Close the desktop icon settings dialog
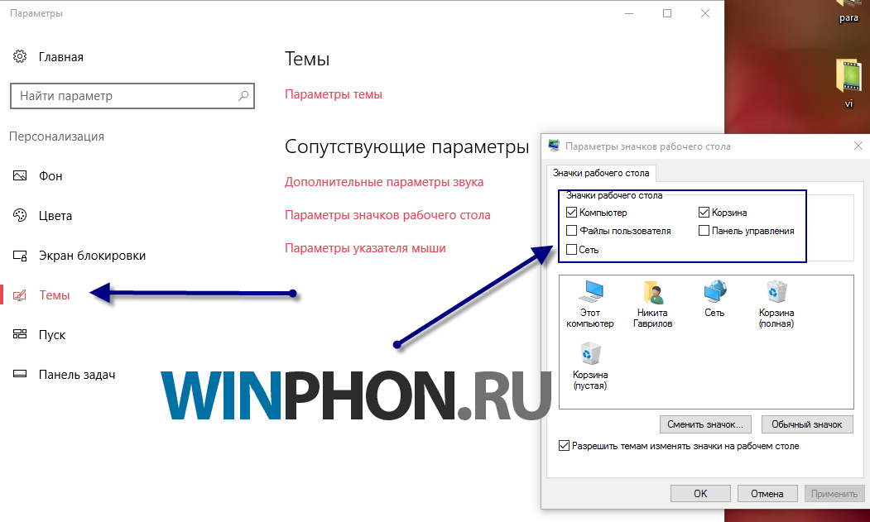Viewport: 870px width, 522px height. tap(858, 146)
